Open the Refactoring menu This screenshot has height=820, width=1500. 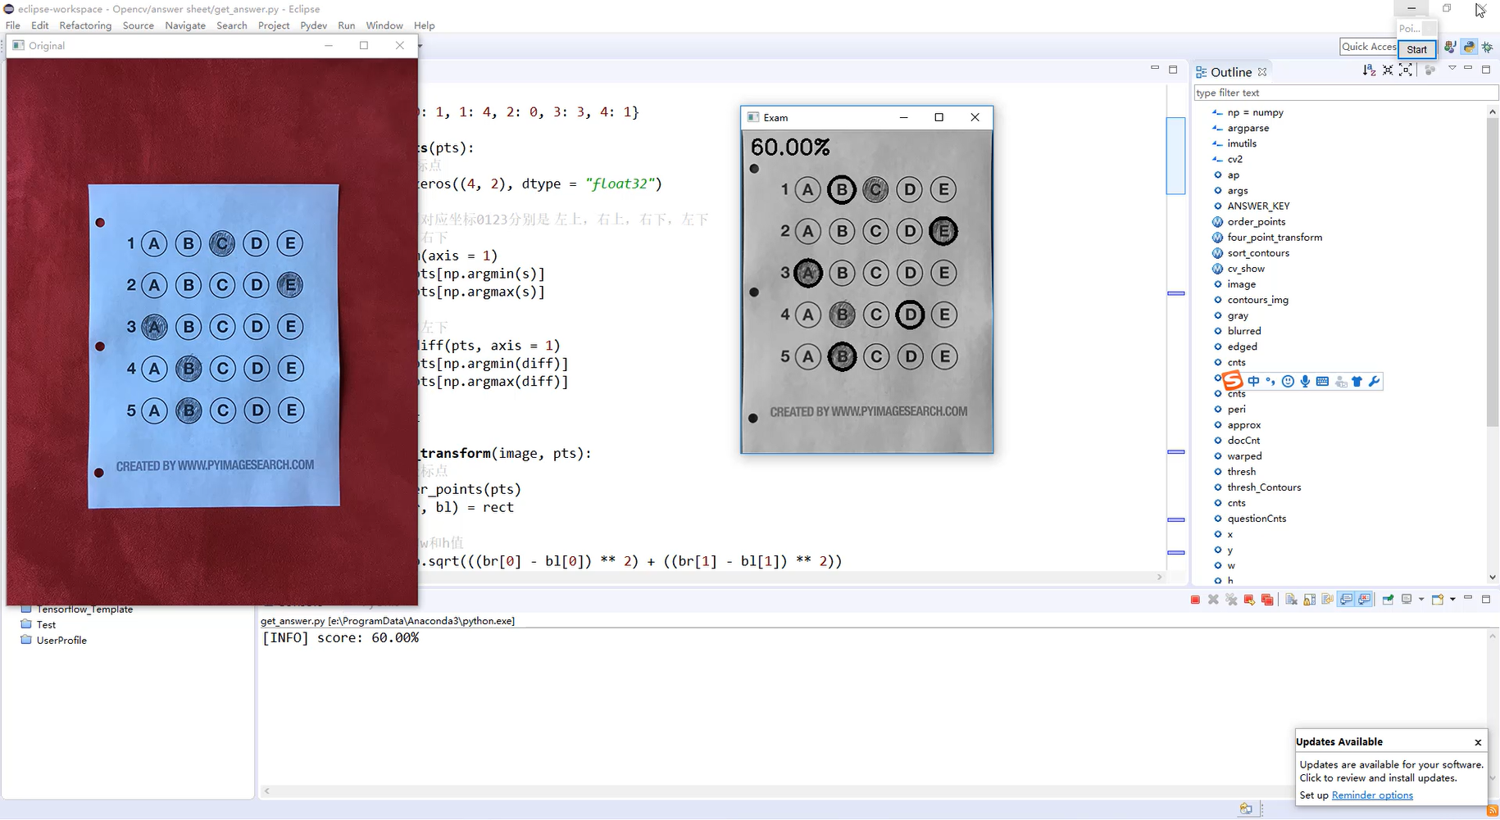click(x=85, y=25)
